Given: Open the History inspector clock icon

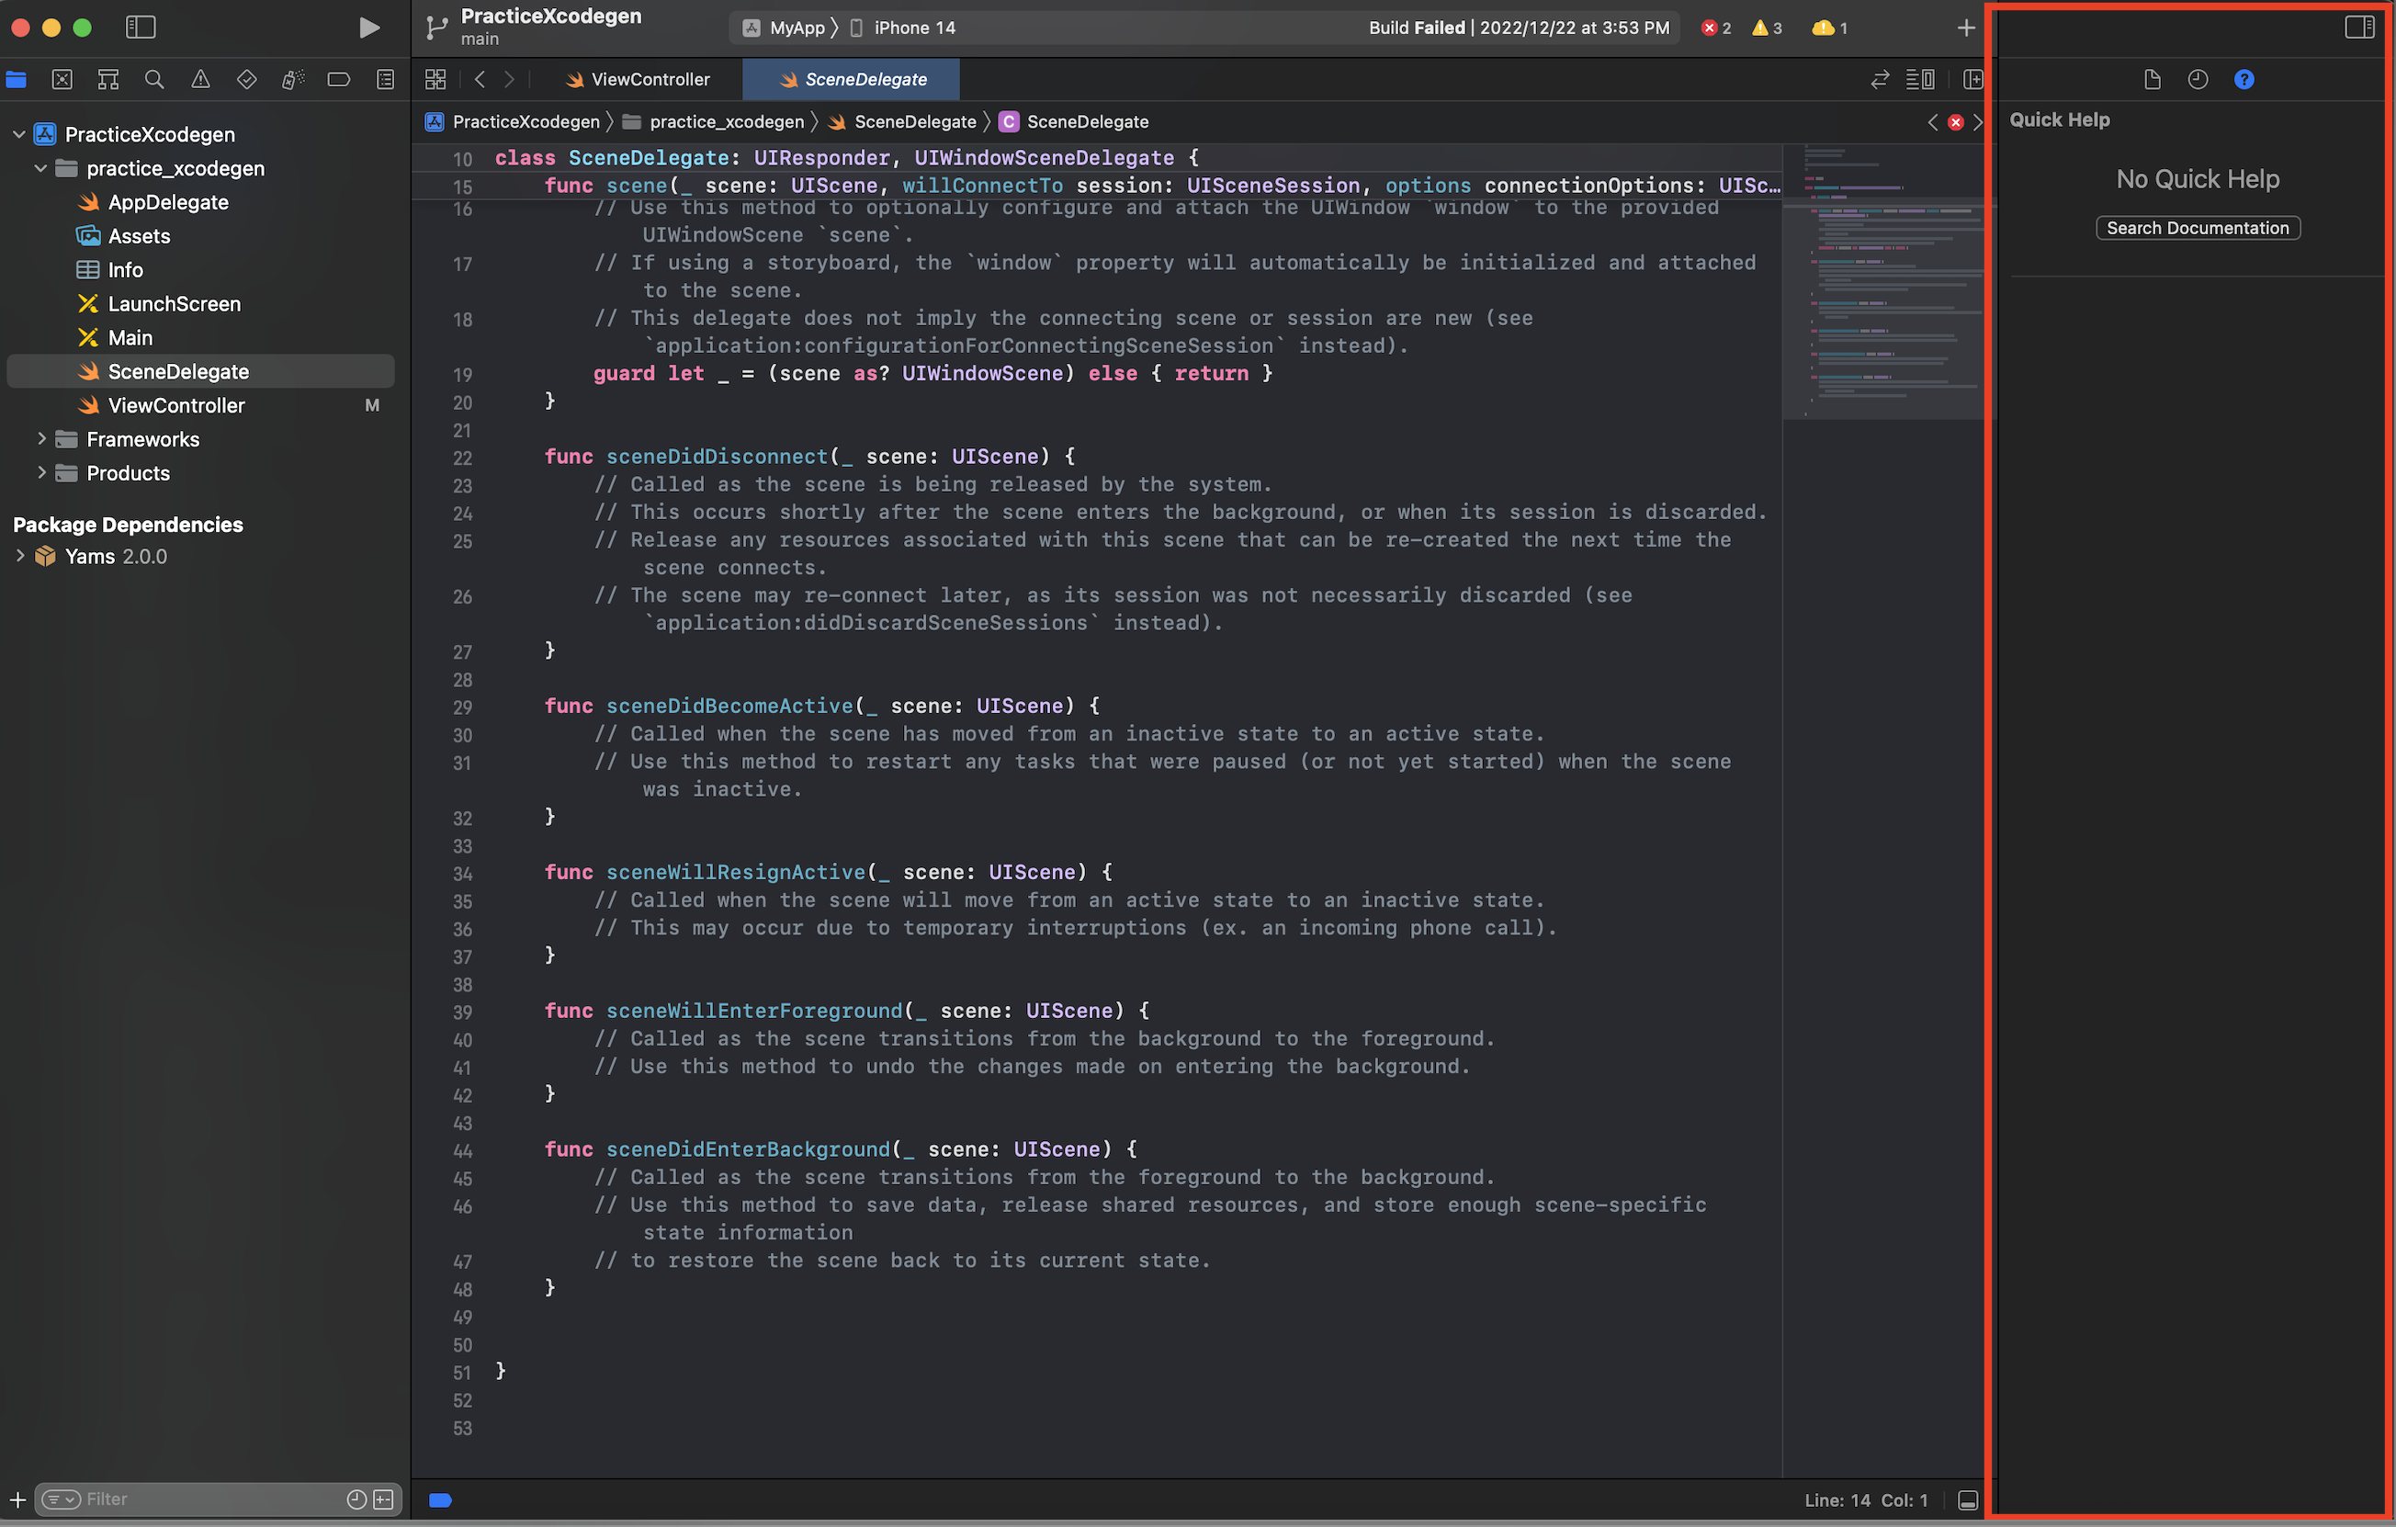Looking at the screenshot, I should (x=2197, y=80).
